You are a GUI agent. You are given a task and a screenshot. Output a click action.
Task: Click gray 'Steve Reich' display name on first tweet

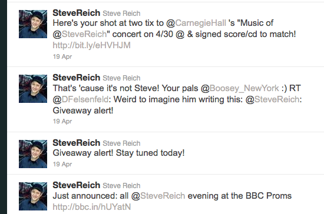(121, 14)
